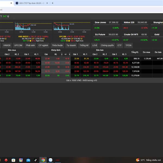Open the UPCOM board tab
The width and height of the screenshot is (163, 163).
[18, 45]
